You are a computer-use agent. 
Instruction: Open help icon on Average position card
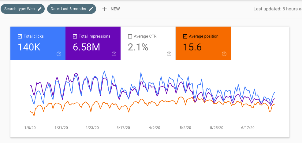pyautogui.click(x=224, y=54)
